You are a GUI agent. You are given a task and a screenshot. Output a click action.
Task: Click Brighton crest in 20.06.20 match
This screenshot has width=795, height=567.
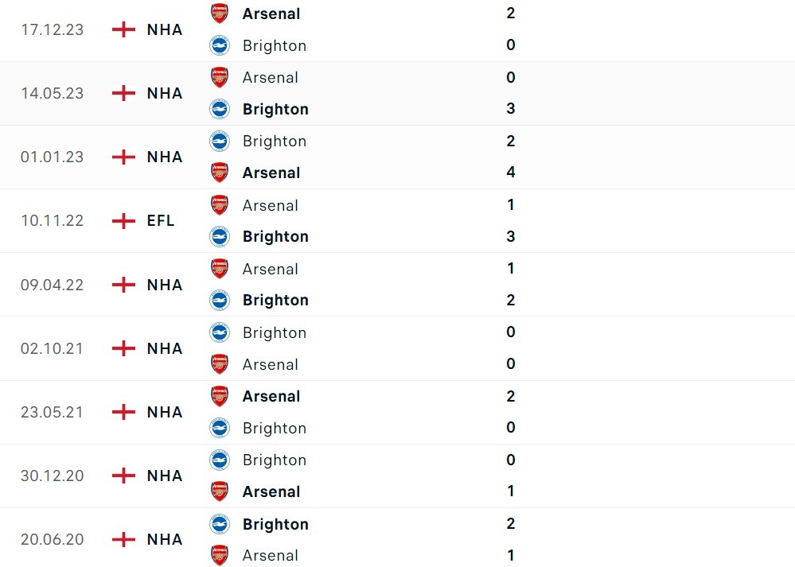pyautogui.click(x=219, y=524)
